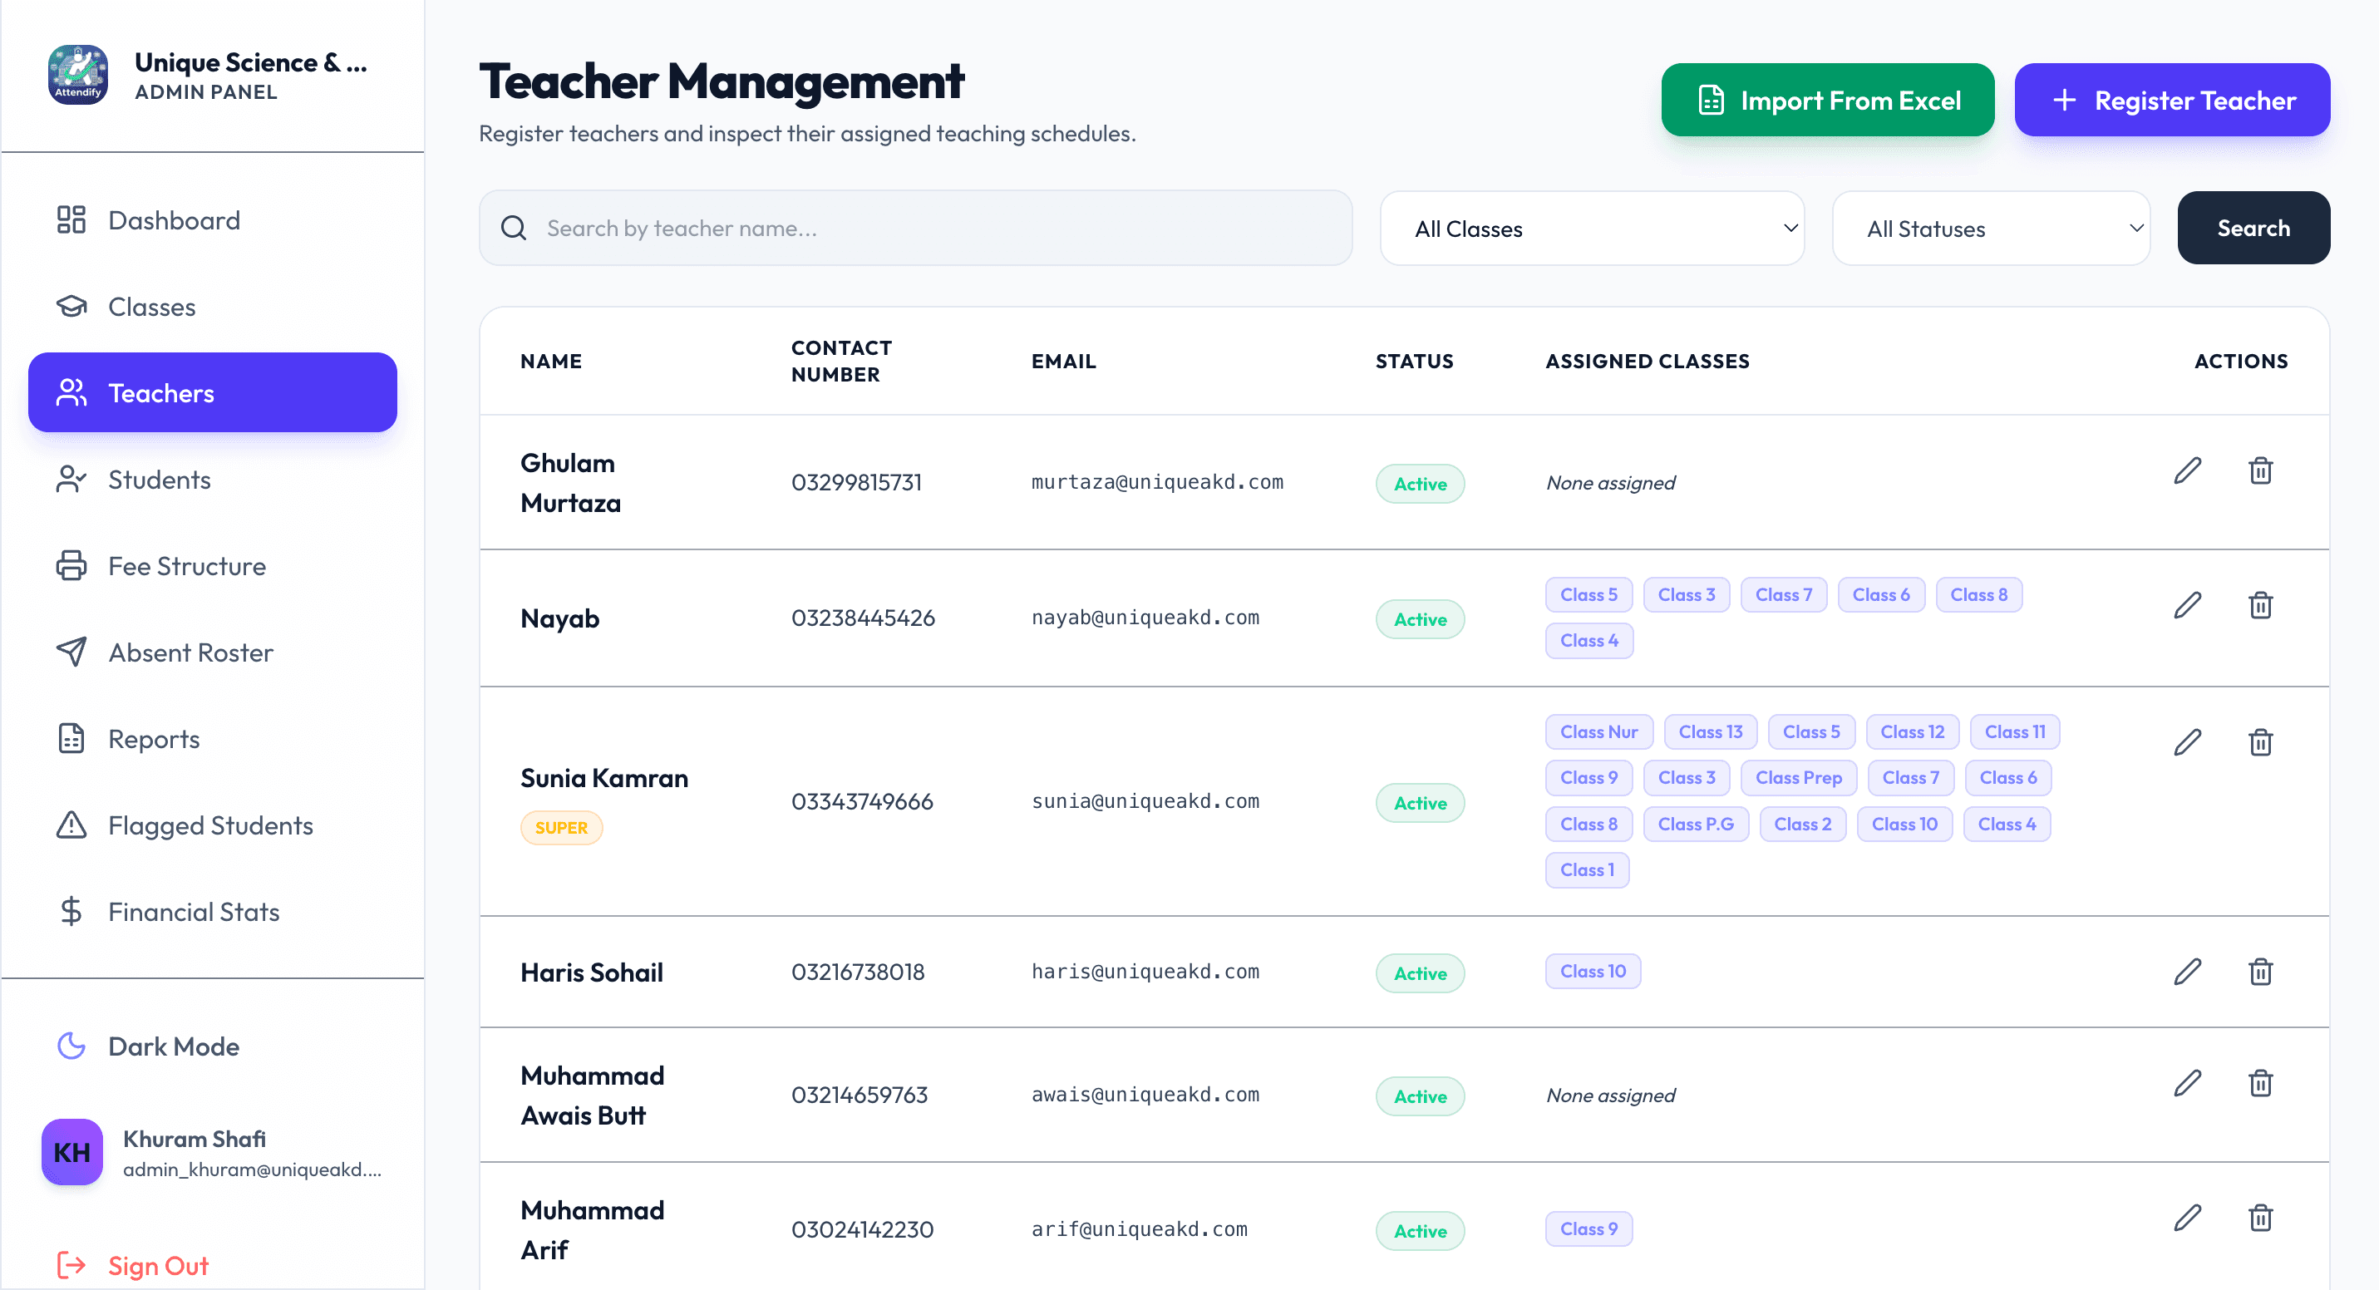Select Teachers in the sidebar
This screenshot has height=1290, width=2379.
coord(213,392)
